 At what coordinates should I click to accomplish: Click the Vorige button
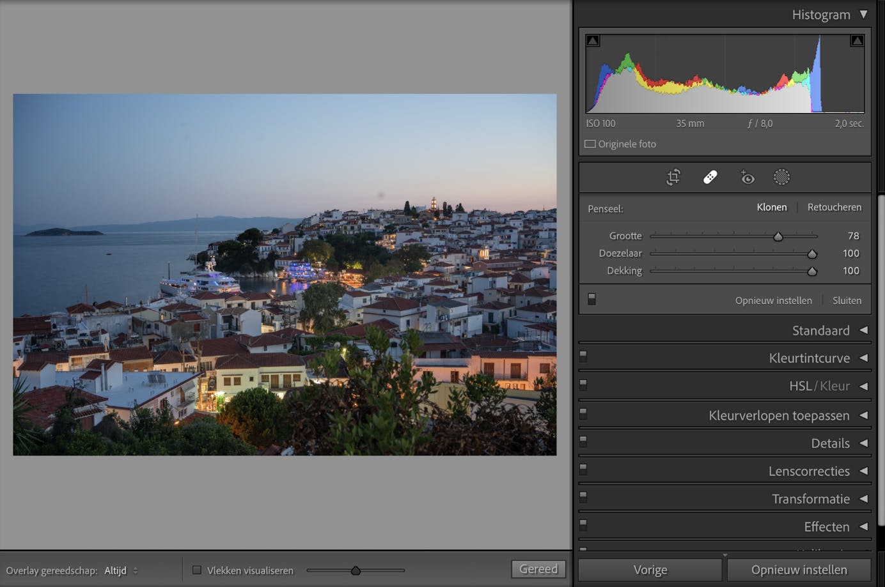tap(650, 570)
